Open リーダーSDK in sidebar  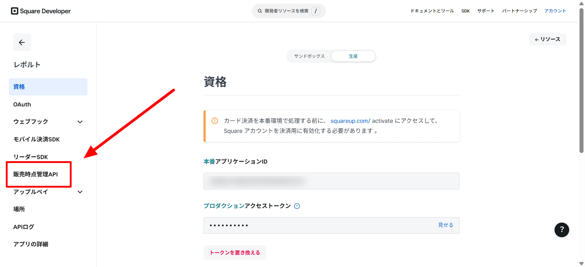pyautogui.click(x=31, y=157)
